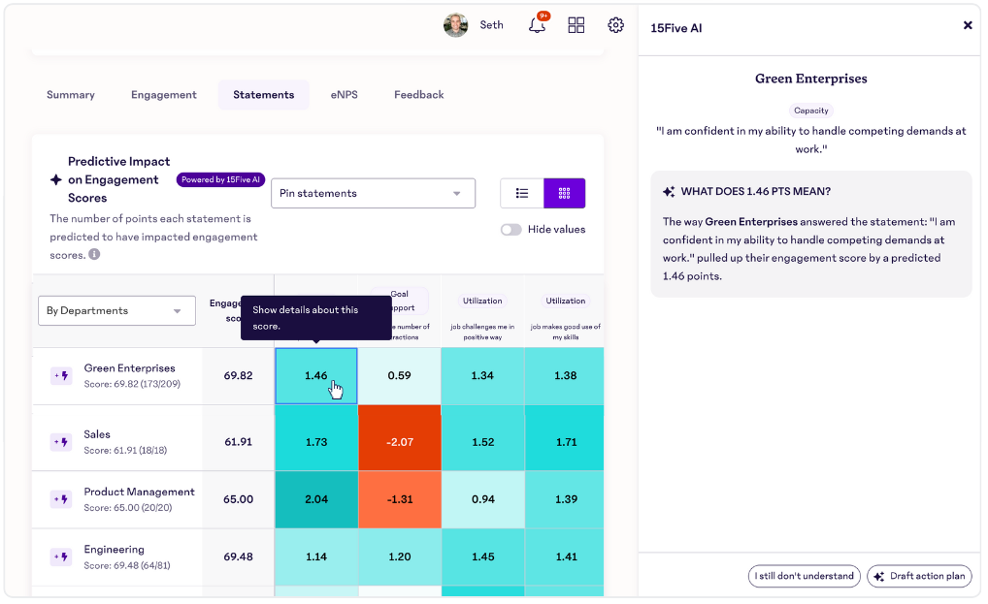988x604 pixels.
Task: Click the Seth username label
Action: pyautogui.click(x=491, y=25)
